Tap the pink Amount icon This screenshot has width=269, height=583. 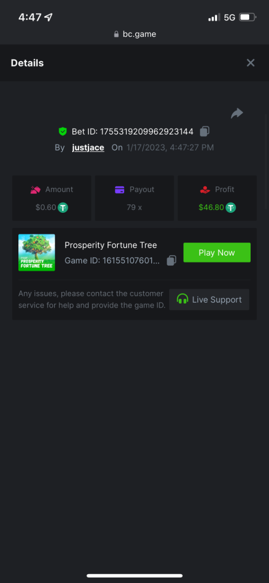35,190
